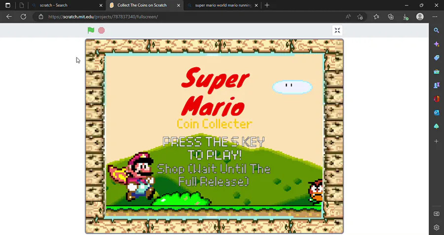Open browser Collections
The height and width of the screenshot is (235, 444).
[391, 17]
